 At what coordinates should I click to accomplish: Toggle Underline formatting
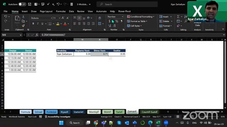point(42,24)
